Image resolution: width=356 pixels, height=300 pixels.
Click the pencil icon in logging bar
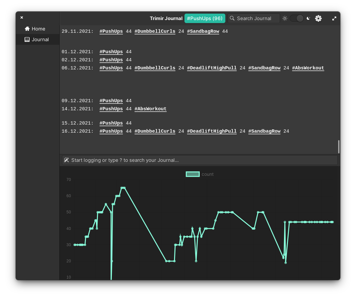[66, 160]
